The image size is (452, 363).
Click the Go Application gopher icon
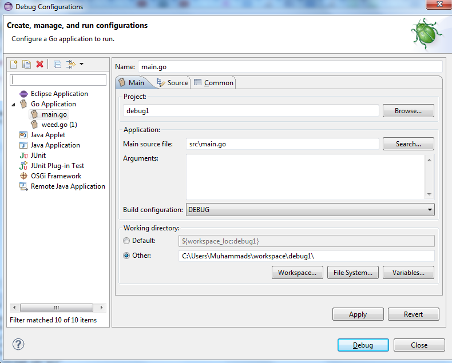coord(23,104)
